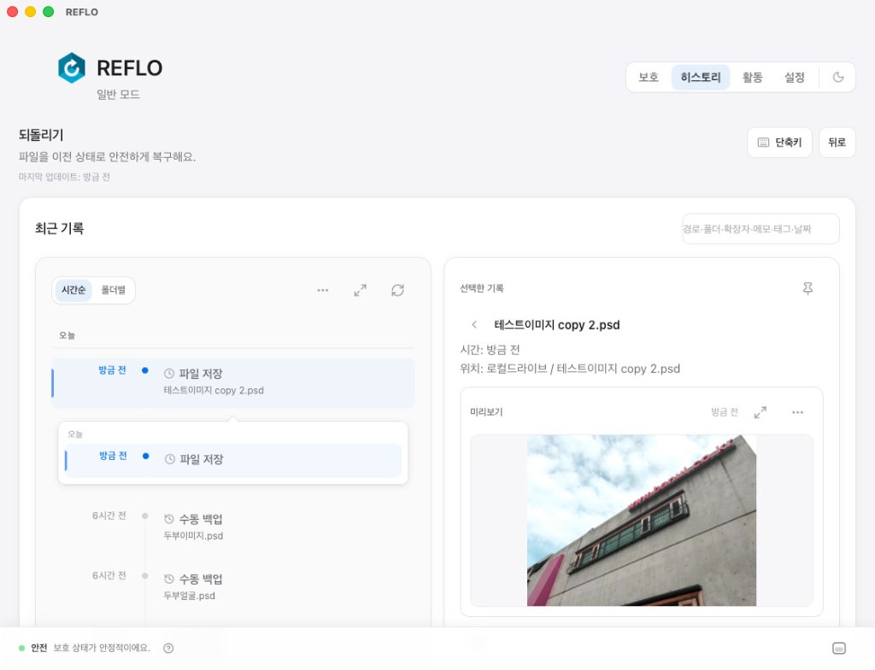Click the back chevron beside 테스트이미지 copy 2.psd
Screen dimensions: 875x670
pyautogui.click(x=474, y=325)
